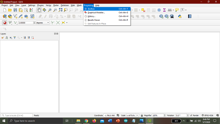Click the Deselect Features icon
The width and height of the screenshot is (220, 124).
(x=143, y=10)
